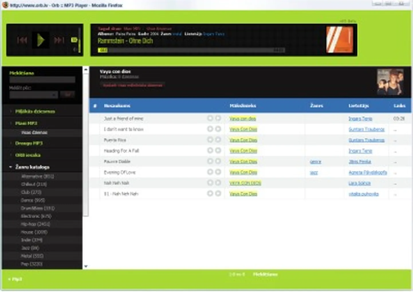
Task: Expand the 'ORB iesaka' sidebar section
Action: coord(27,155)
